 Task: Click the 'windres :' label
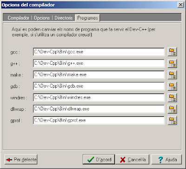click(19, 98)
